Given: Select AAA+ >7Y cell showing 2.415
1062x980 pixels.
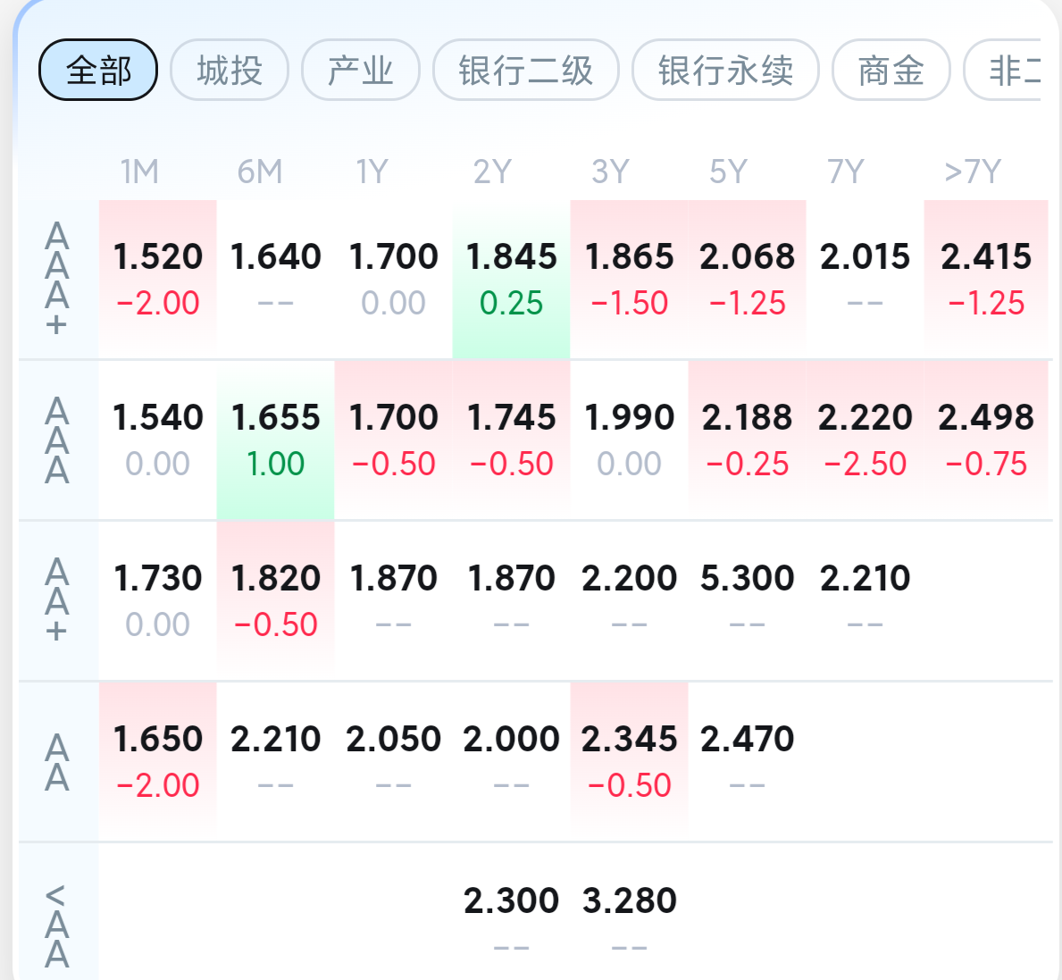Looking at the screenshot, I should tap(985, 279).
